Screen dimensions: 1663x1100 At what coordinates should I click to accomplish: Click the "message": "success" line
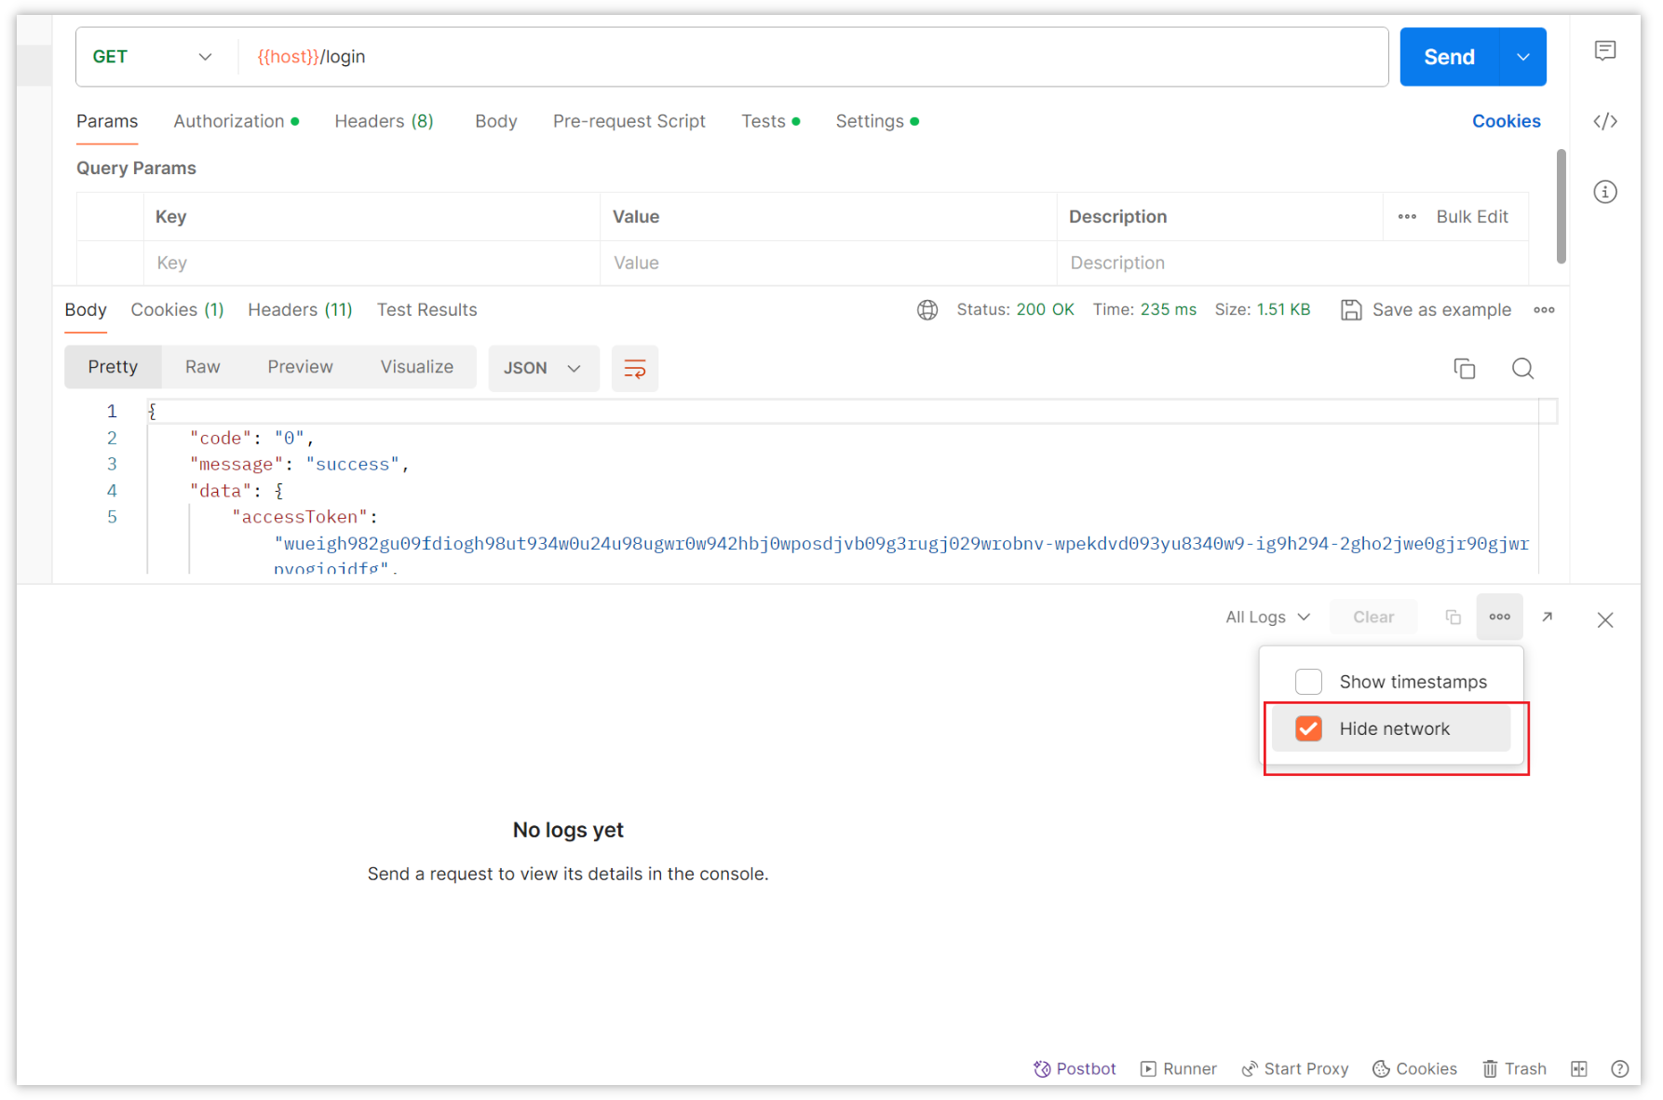point(299,465)
